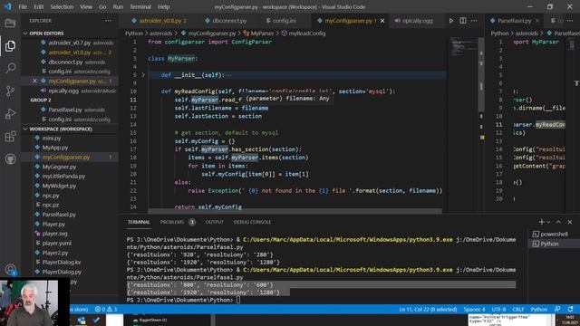Close the terminal panel
The width and height of the screenshot is (580, 326).
click(570, 222)
